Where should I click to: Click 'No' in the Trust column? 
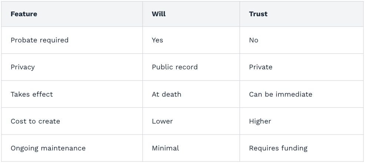tap(254, 40)
